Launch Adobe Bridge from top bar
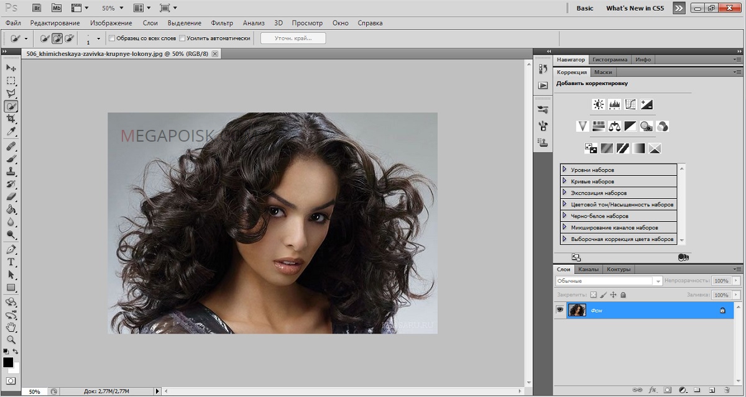The image size is (746, 397). 37,8
